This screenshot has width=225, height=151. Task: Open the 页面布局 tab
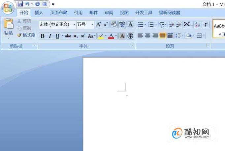(58, 13)
